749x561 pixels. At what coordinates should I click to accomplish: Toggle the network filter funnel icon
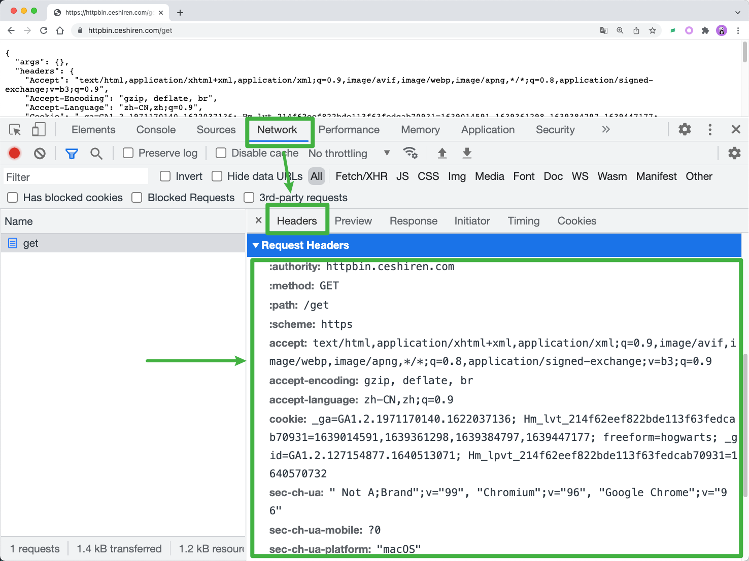point(72,153)
